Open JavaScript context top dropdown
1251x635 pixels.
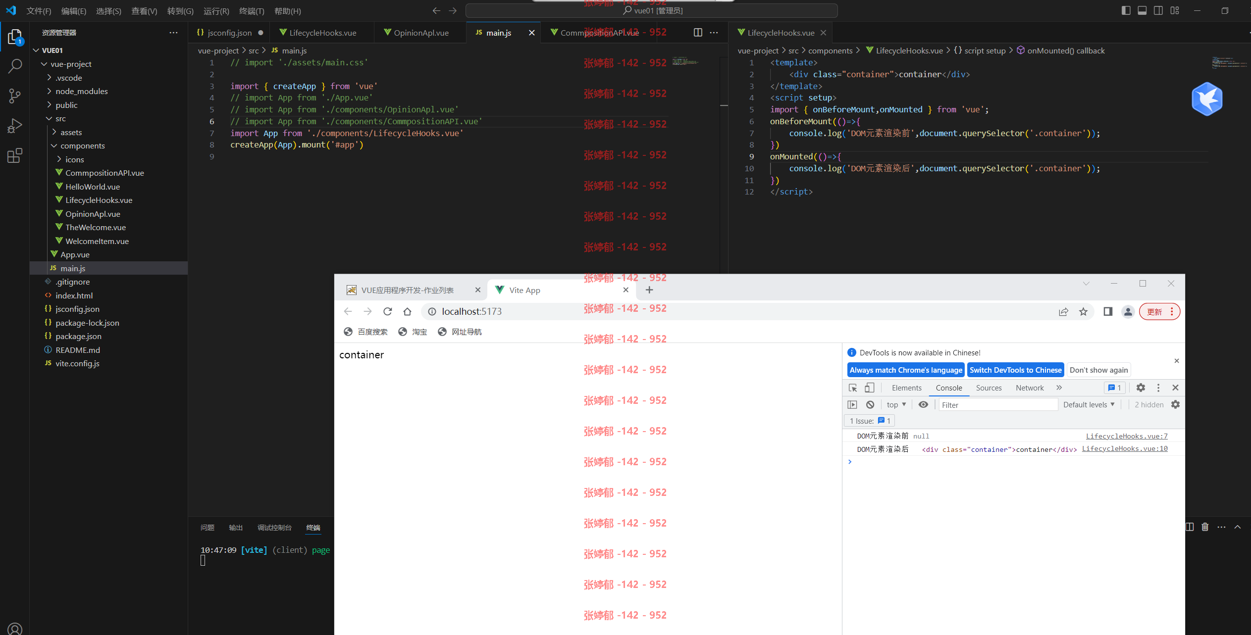[x=896, y=405]
